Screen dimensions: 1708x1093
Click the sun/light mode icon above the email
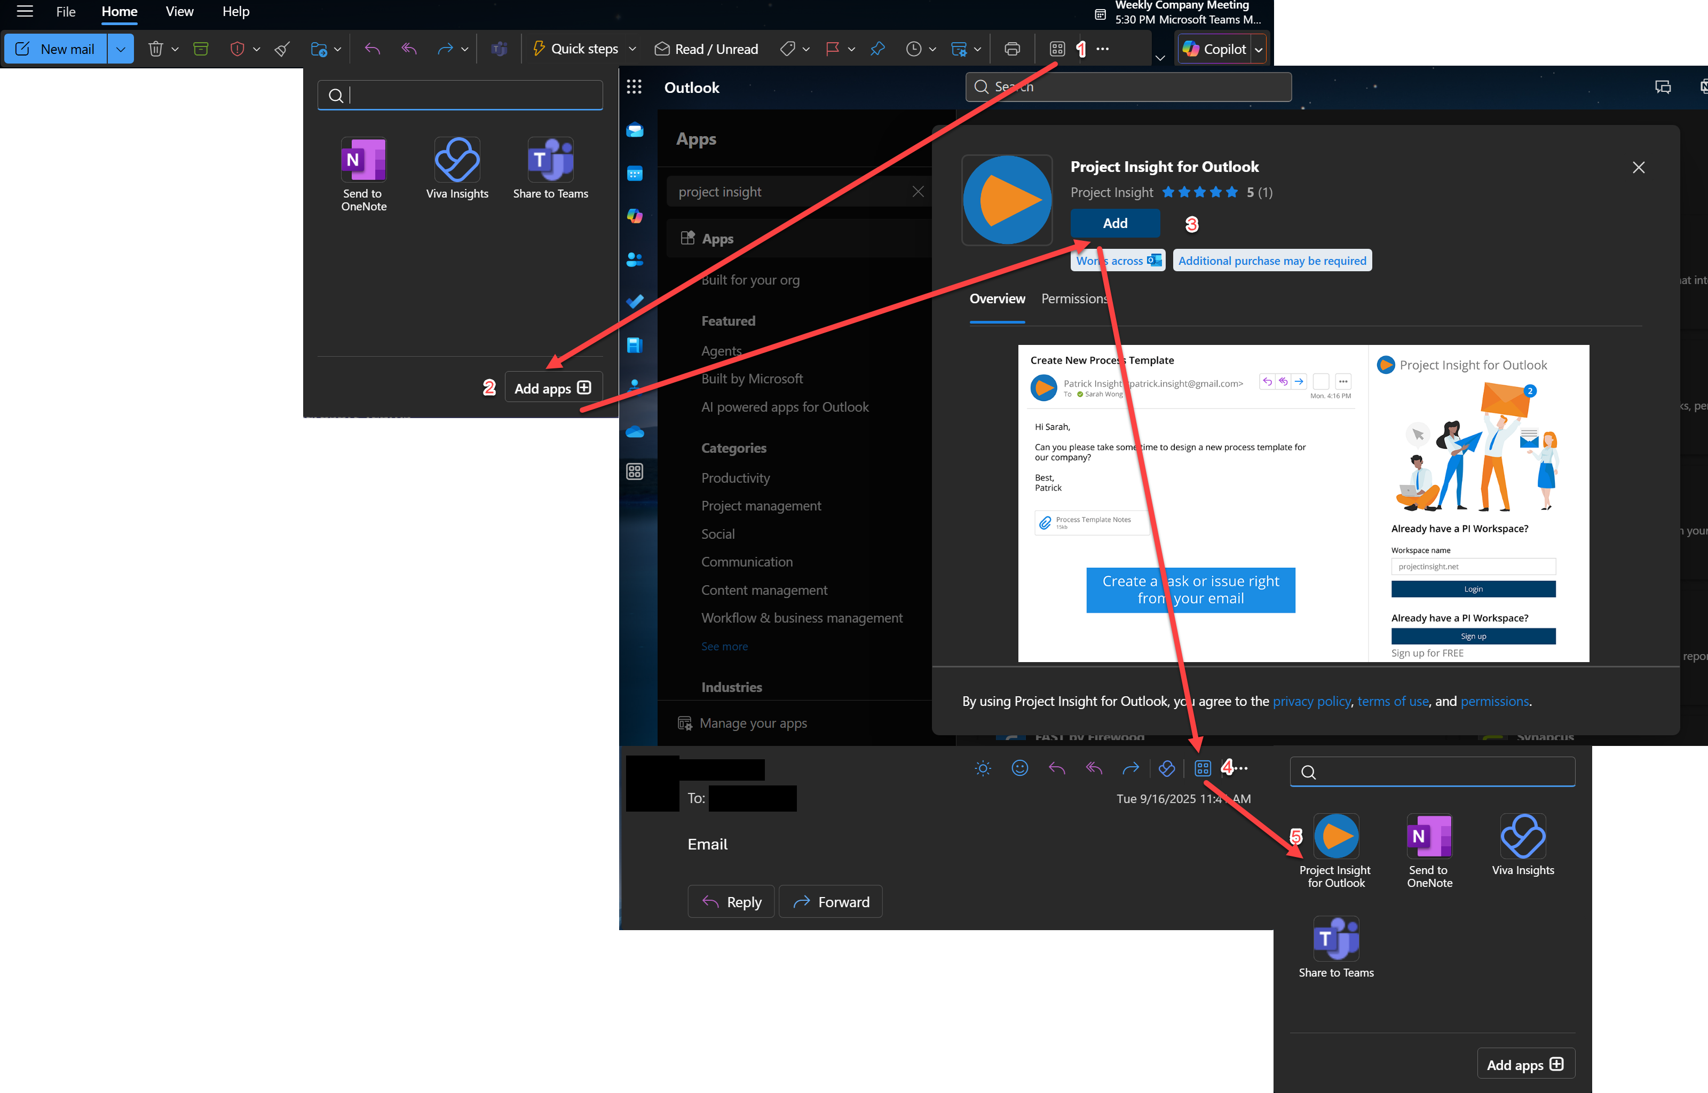coord(983,768)
